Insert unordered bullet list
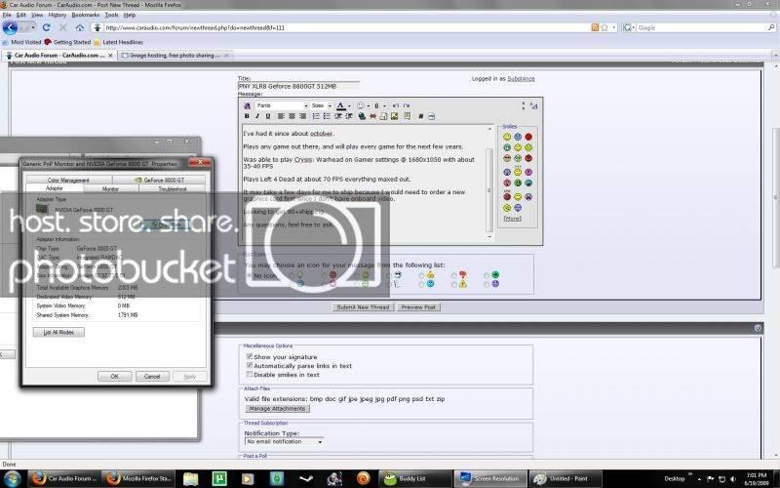Viewport: 780px width, 488px height. pyautogui.click(x=327, y=116)
